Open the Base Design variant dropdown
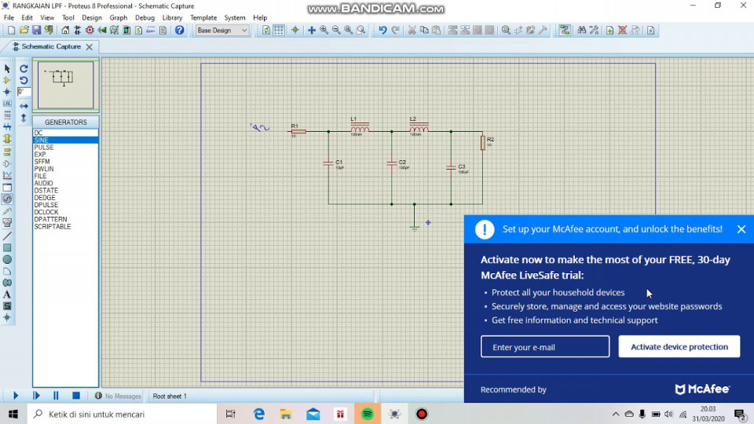 pyautogui.click(x=222, y=31)
